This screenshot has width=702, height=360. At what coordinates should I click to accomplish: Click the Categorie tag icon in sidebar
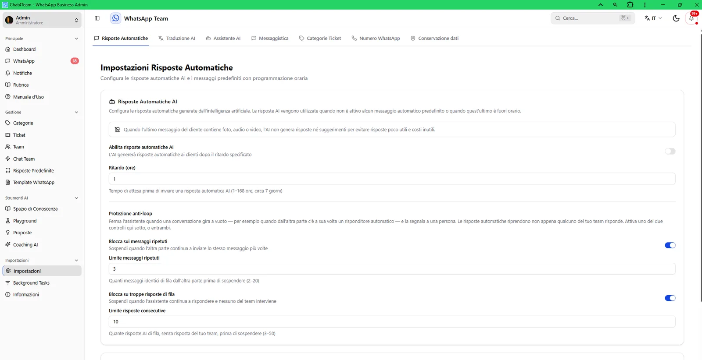(x=8, y=123)
